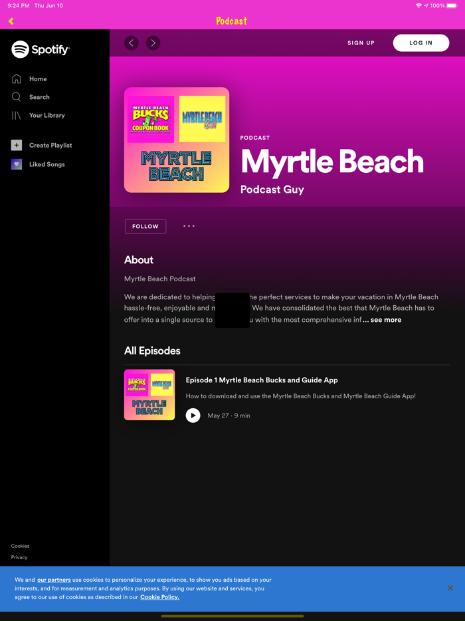Play Episode 1 with the play button
This screenshot has height=621, width=465.
pyautogui.click(x=193, y=416)
